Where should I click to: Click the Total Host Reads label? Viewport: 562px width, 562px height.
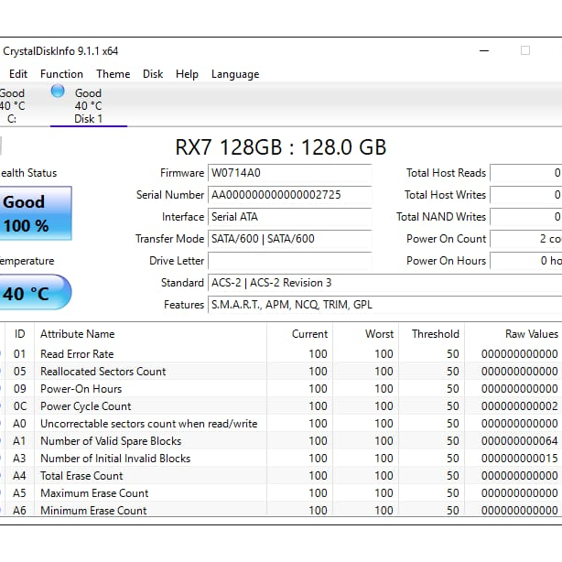click(x=446, y=173)
